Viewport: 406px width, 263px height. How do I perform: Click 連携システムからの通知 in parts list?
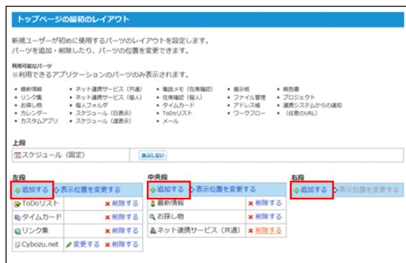(x=312, y=105)
